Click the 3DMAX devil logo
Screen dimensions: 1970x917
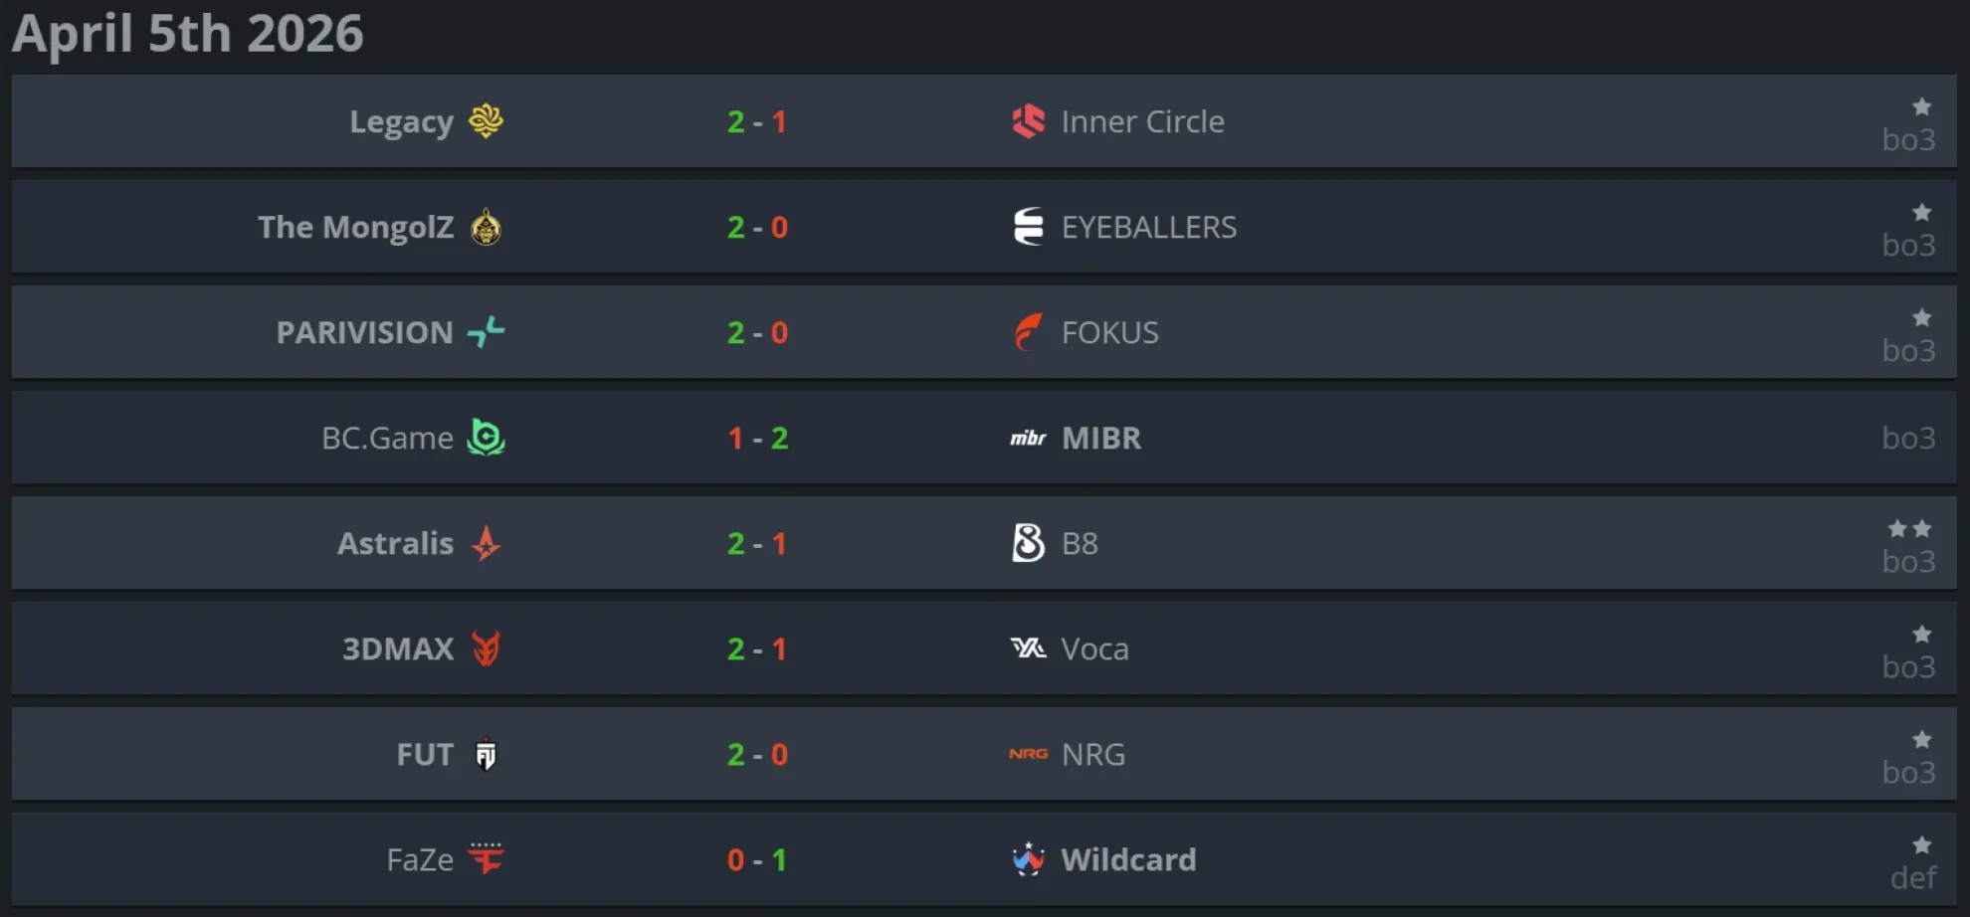click(x=487, y=648)
